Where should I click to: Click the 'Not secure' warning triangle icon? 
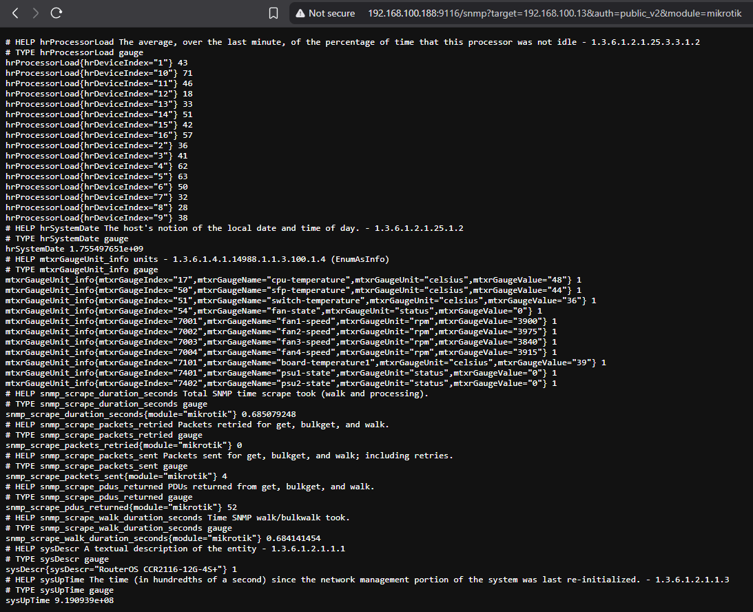click(x=299, y=12)
